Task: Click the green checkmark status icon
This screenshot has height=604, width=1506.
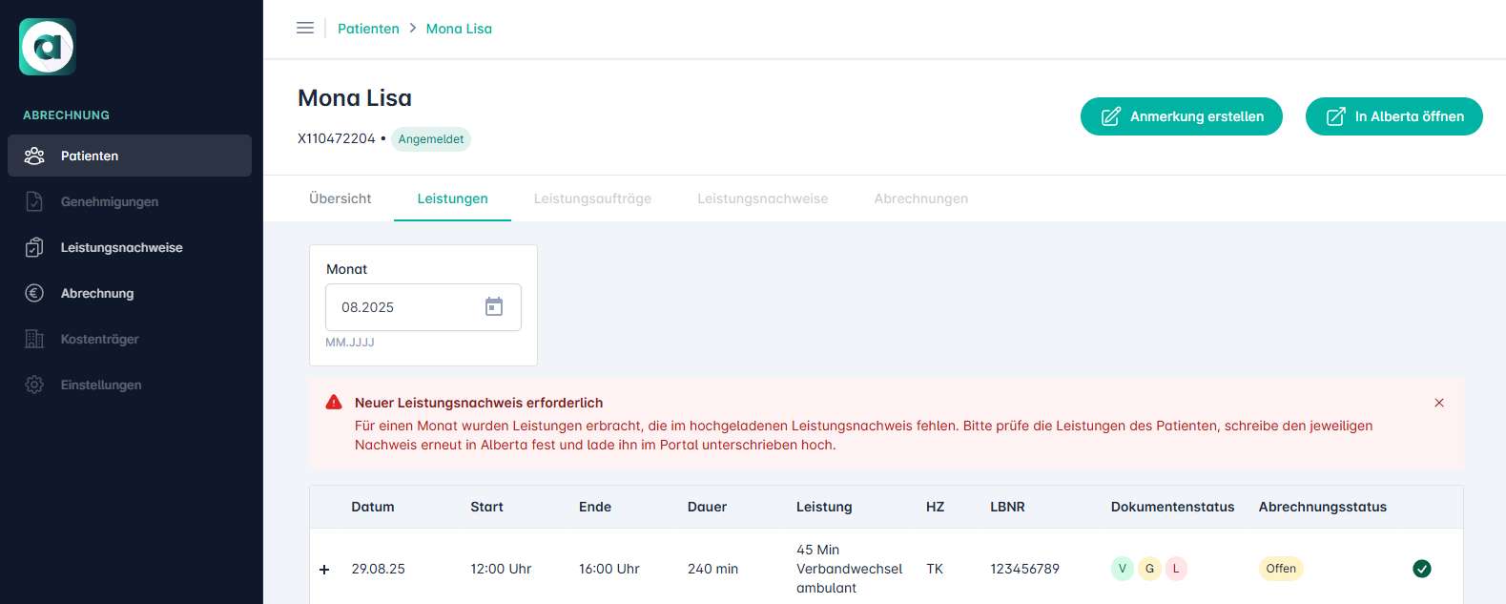Action: click(1421, 569)
